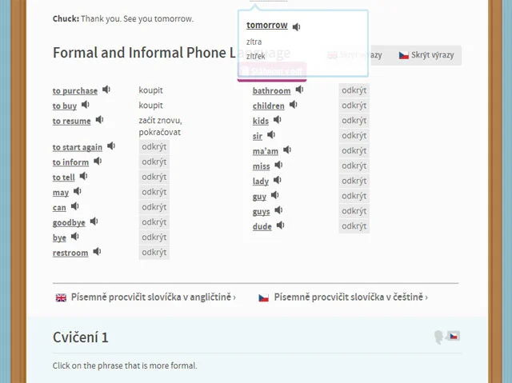Toggle 'Skrýt výrazy' with the Czech flag

[x=426, y=55]
